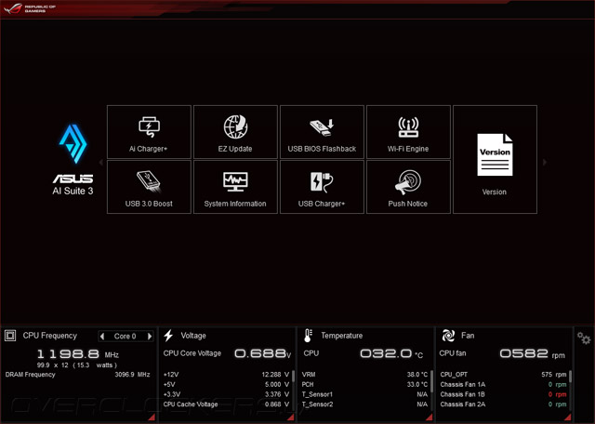Select the CPU Cache Voltage row

[x=226, y=404]
